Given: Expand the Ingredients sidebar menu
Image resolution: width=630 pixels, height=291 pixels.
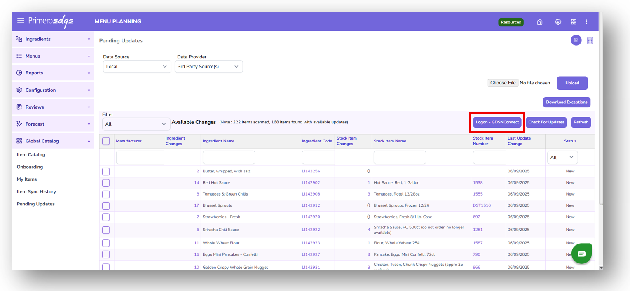Looking at the screenshot, I should click(x=52, y=39).
